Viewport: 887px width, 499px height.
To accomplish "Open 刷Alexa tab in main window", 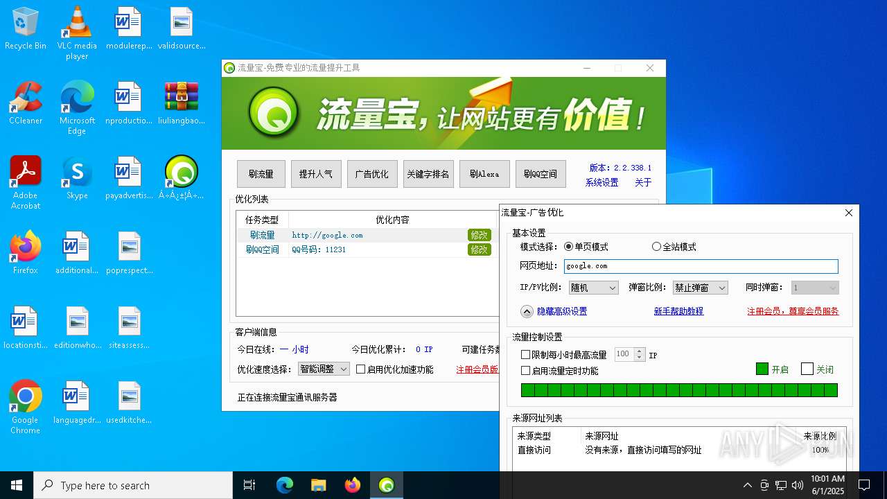I will [x=484, y=174].
